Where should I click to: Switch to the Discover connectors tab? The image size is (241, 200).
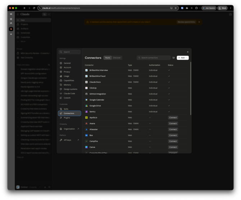tap(117, 58)
